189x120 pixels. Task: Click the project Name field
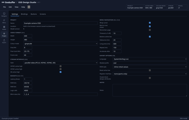click(x=60, y=23)
